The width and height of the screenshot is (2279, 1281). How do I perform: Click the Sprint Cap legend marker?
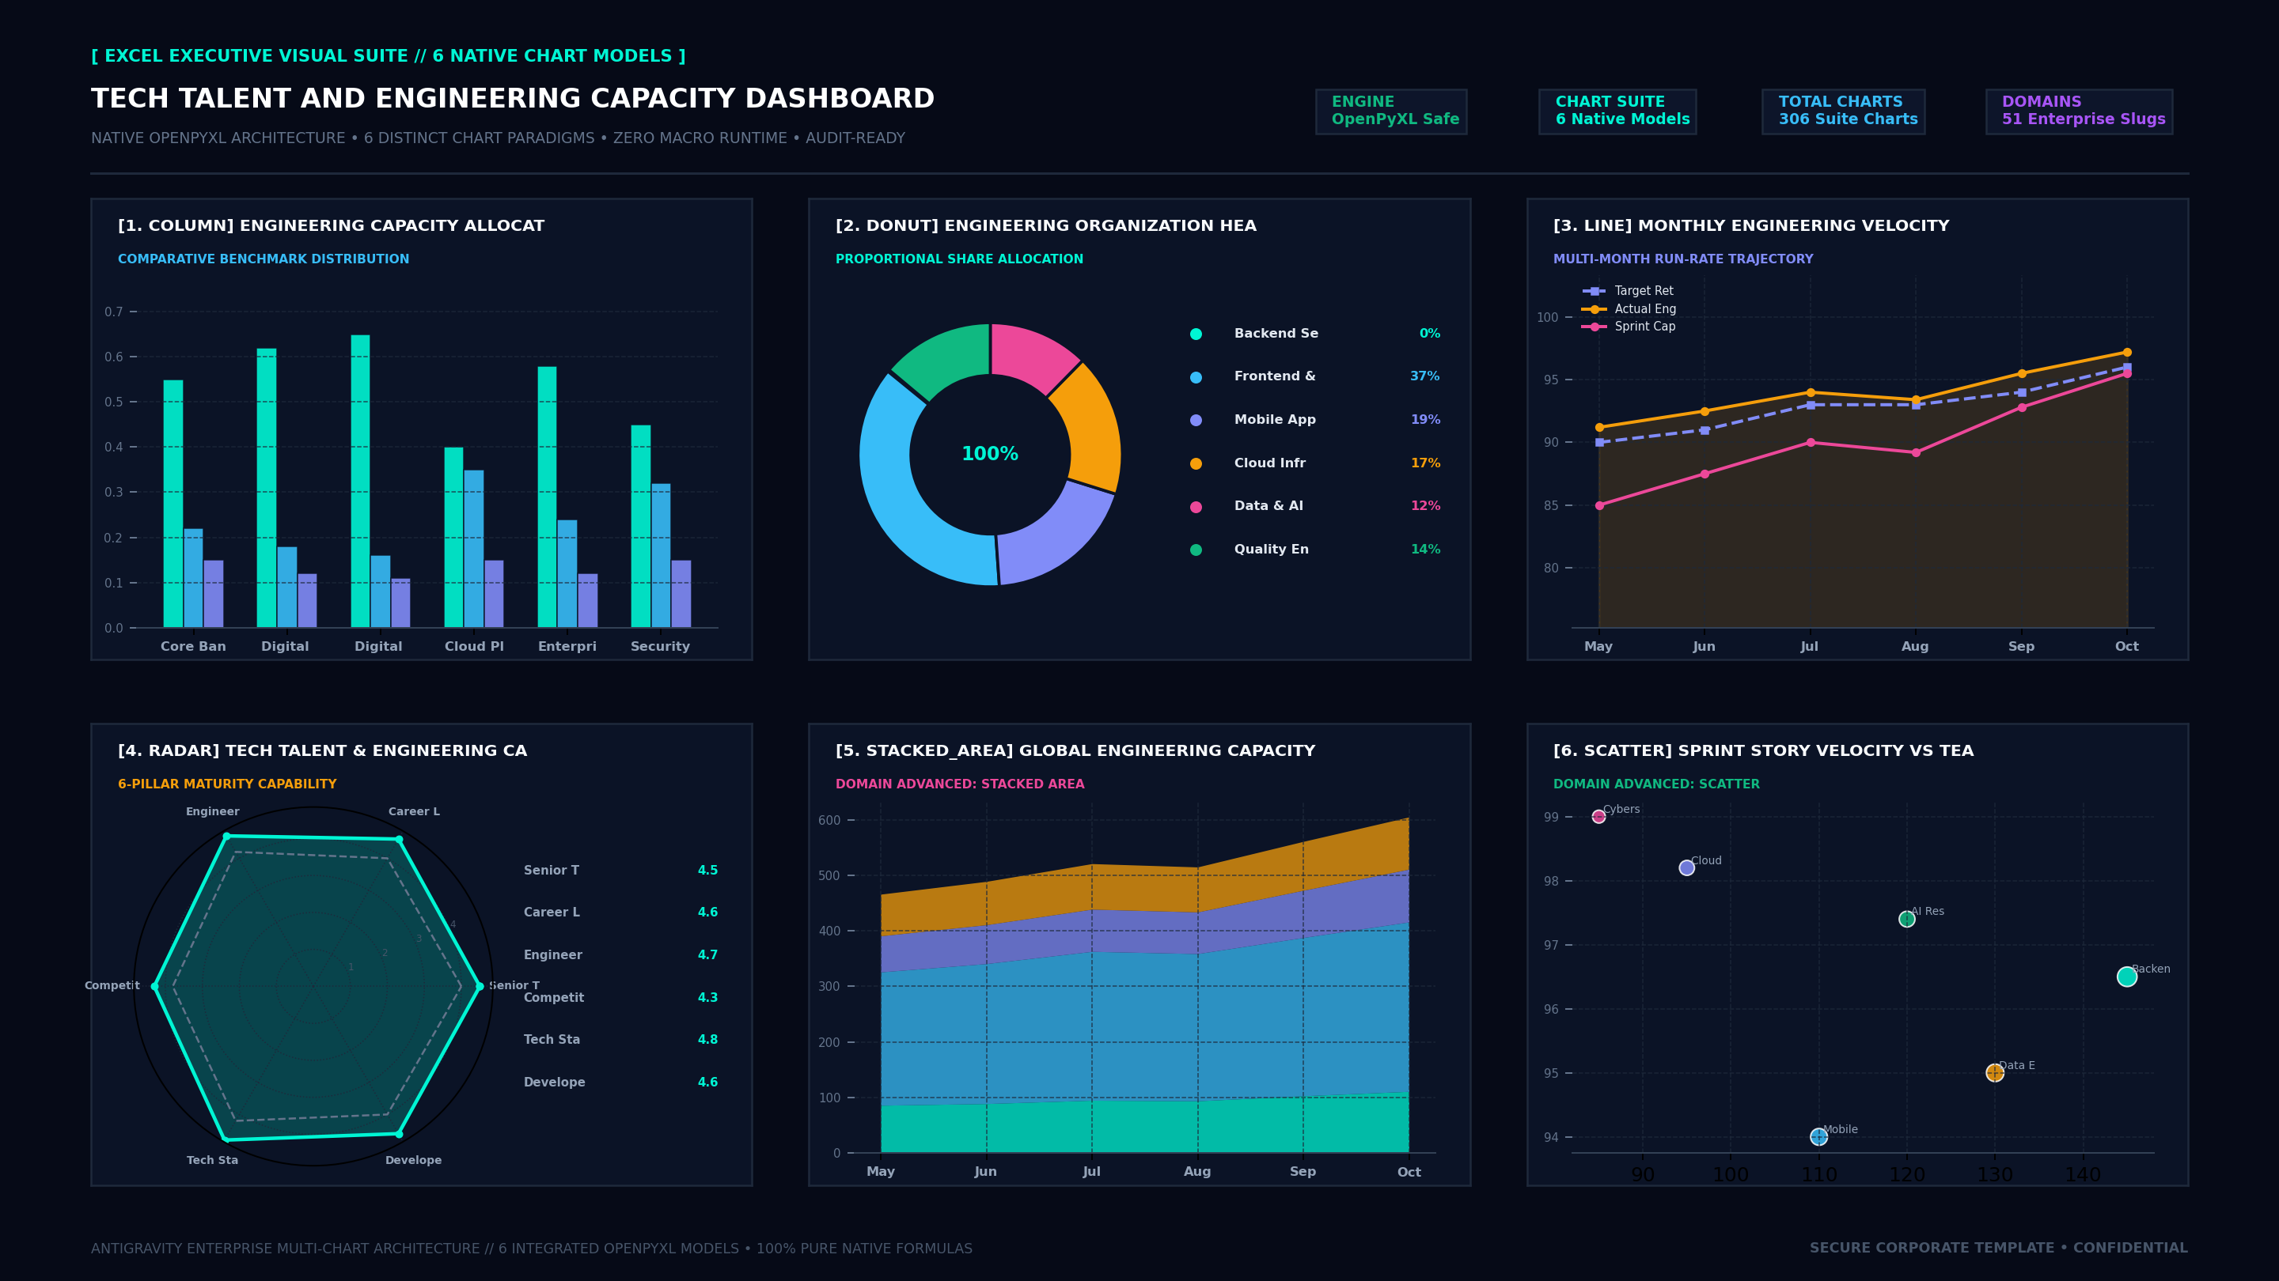1595,327
